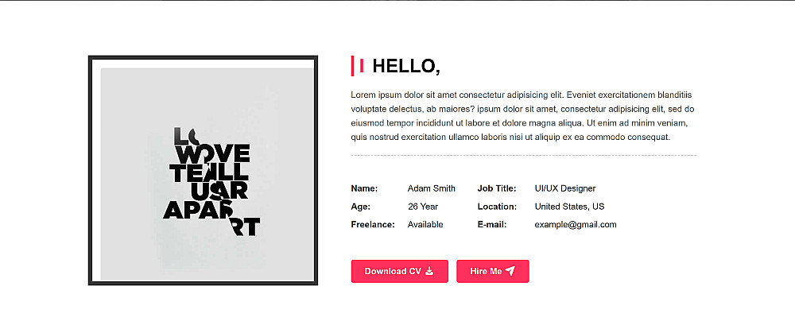Click the Freelance label
This screenshot has height=333, width=795.
(373, 225)
